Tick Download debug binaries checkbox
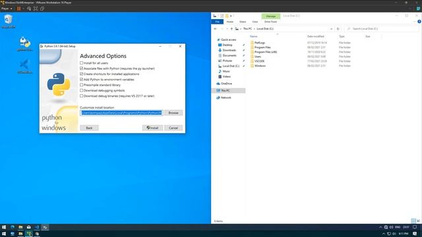Viewport: 422px width, 237px height. pos(81,96)
